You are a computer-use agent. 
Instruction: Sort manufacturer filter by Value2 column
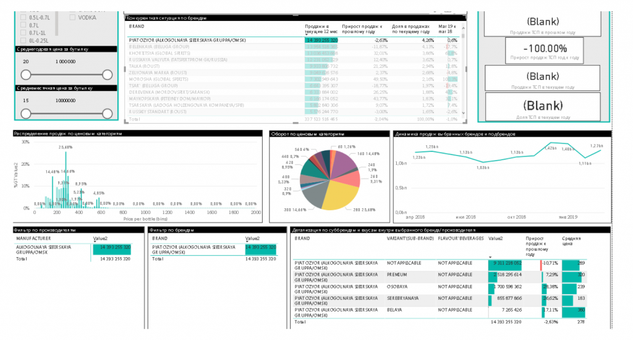[100, 239]
